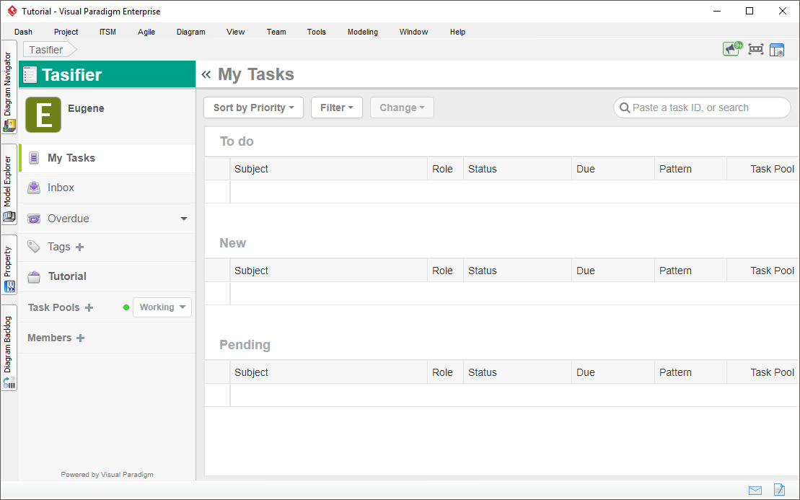Open the Window menu
Screen dimensions: 800x500
414,32
